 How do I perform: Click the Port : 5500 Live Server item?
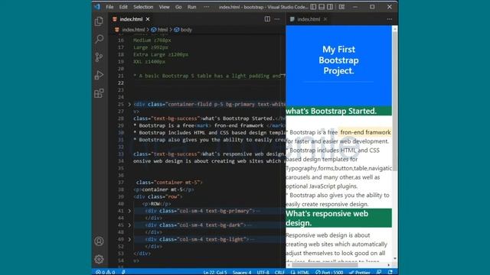click(x=329, y=272)
